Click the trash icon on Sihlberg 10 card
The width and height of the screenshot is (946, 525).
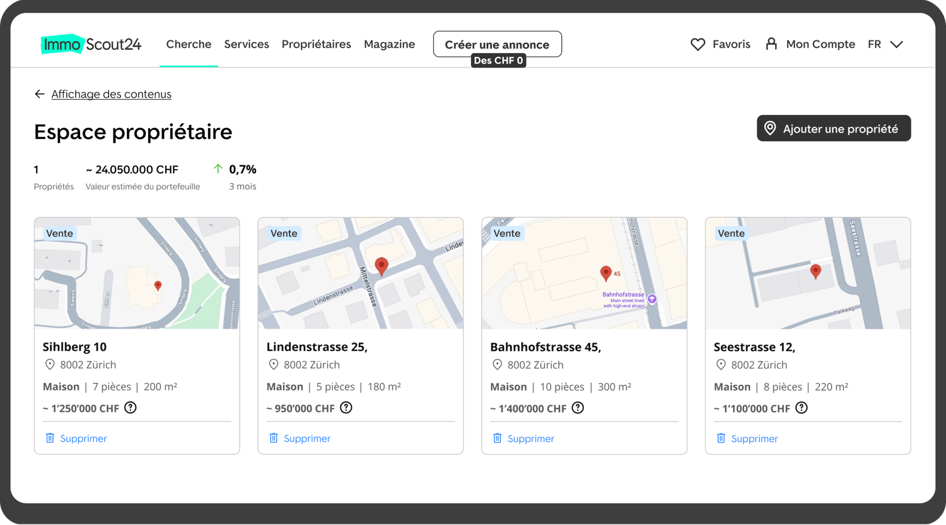(x=50, y=438)
